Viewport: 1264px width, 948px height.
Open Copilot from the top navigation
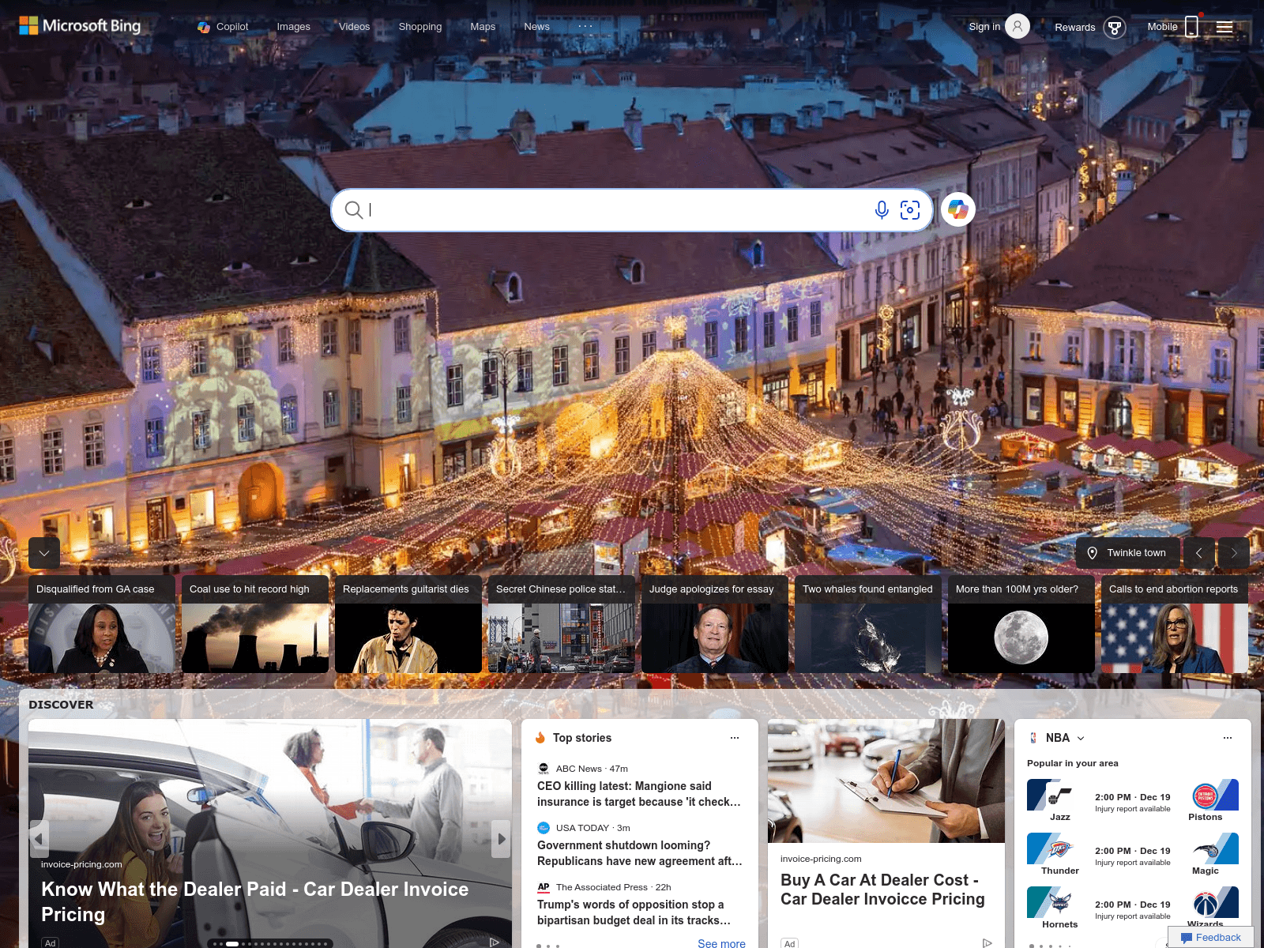tap(223, 27)
